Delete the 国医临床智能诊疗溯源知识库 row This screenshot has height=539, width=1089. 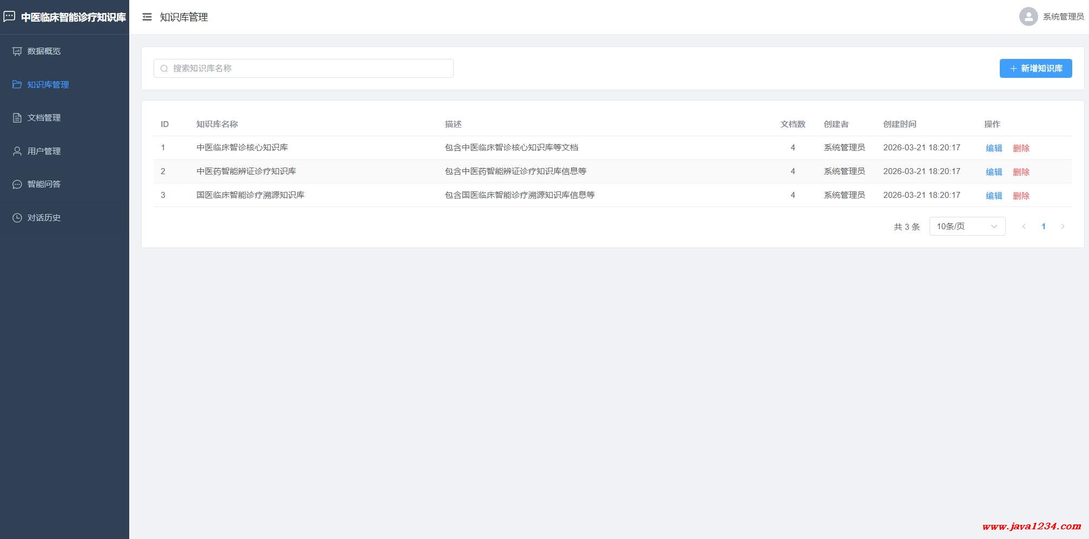tap(1021, 196)
